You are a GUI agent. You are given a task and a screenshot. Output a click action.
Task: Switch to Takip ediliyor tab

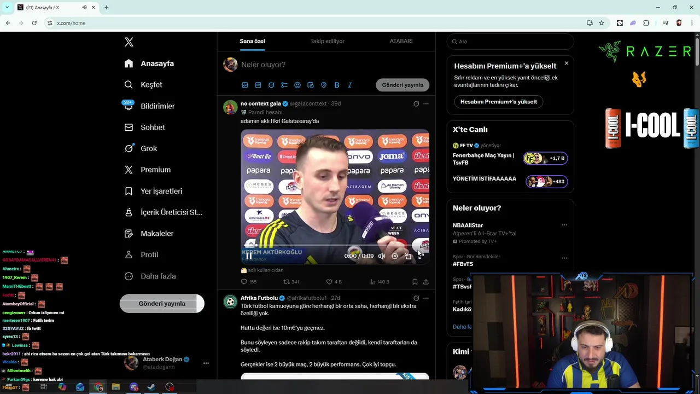pos(327,41)
